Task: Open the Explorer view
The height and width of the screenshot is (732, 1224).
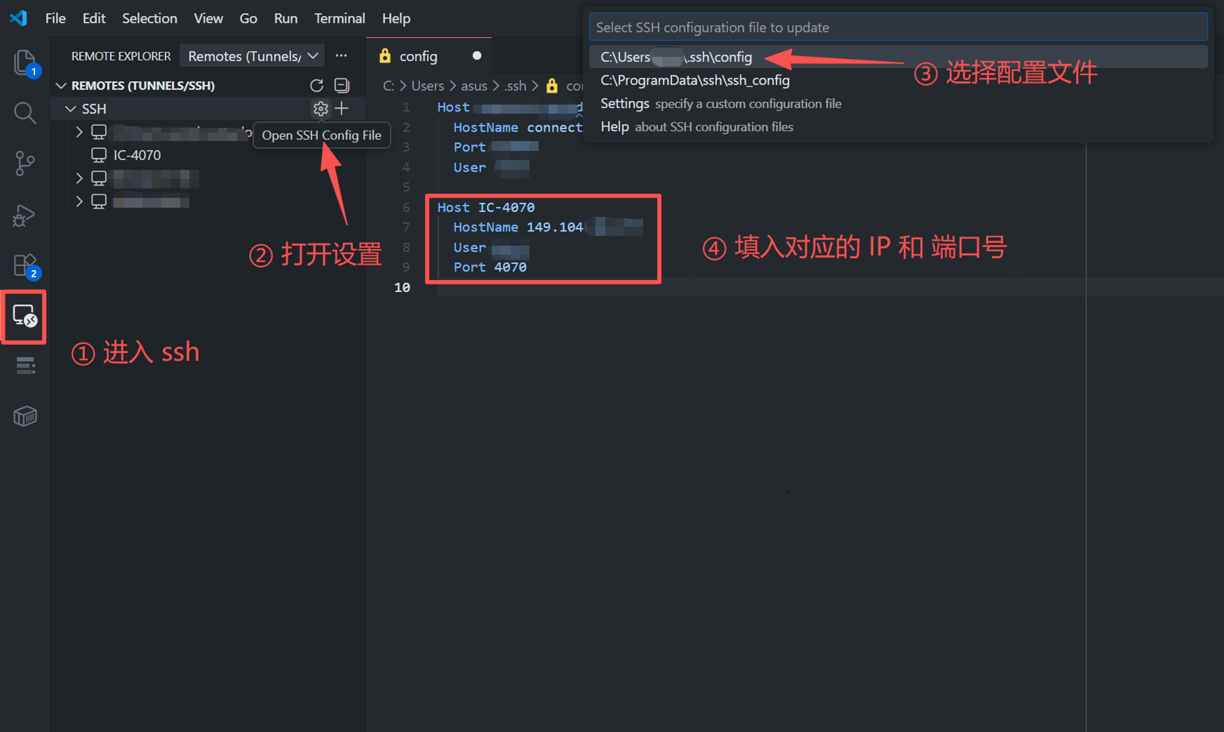Action: tap(24, 63)
